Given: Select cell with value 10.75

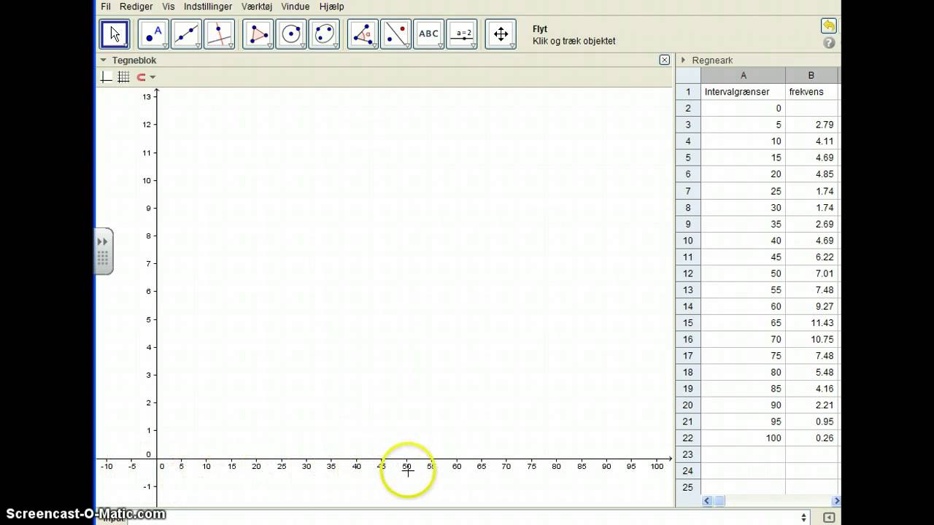Looking at the screenshot, I should point(811,339).
